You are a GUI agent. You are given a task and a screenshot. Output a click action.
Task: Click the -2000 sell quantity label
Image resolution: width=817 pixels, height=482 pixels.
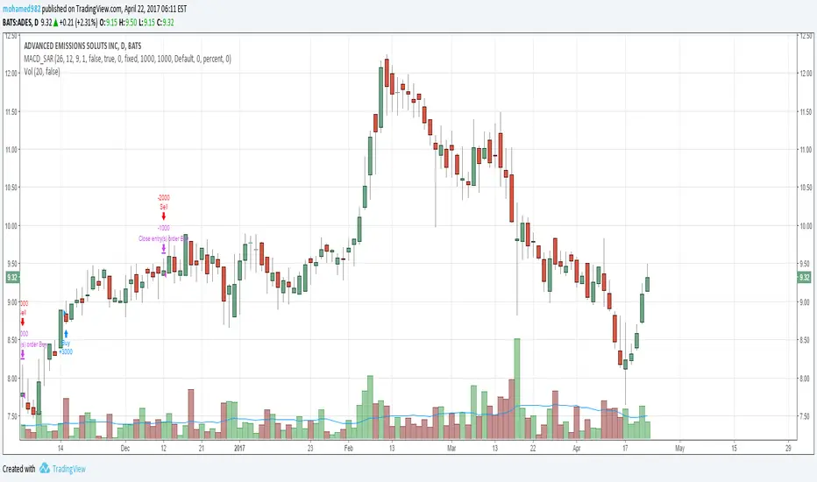(164, 197)
